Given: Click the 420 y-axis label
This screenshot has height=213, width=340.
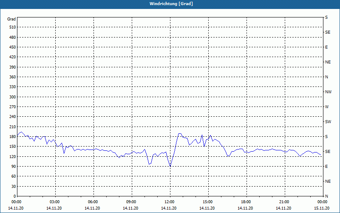Looking at the screenshot, I should click(x=13, y=57).
